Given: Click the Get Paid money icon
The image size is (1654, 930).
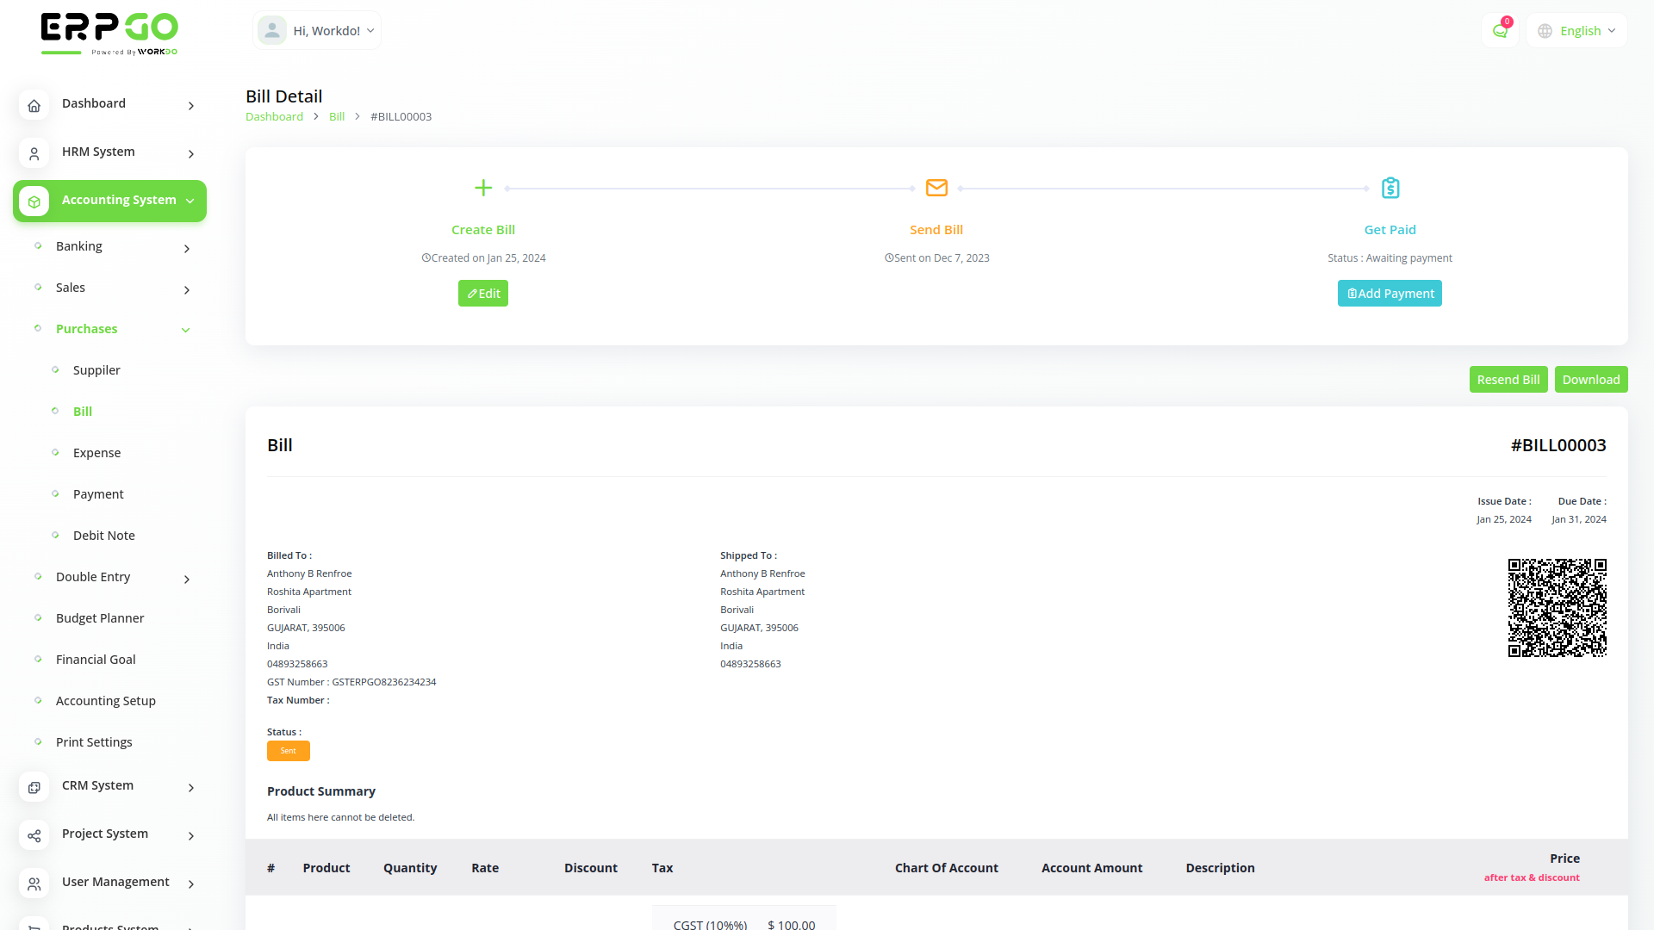Looking at the screenshot, I should coord(1390,188).
